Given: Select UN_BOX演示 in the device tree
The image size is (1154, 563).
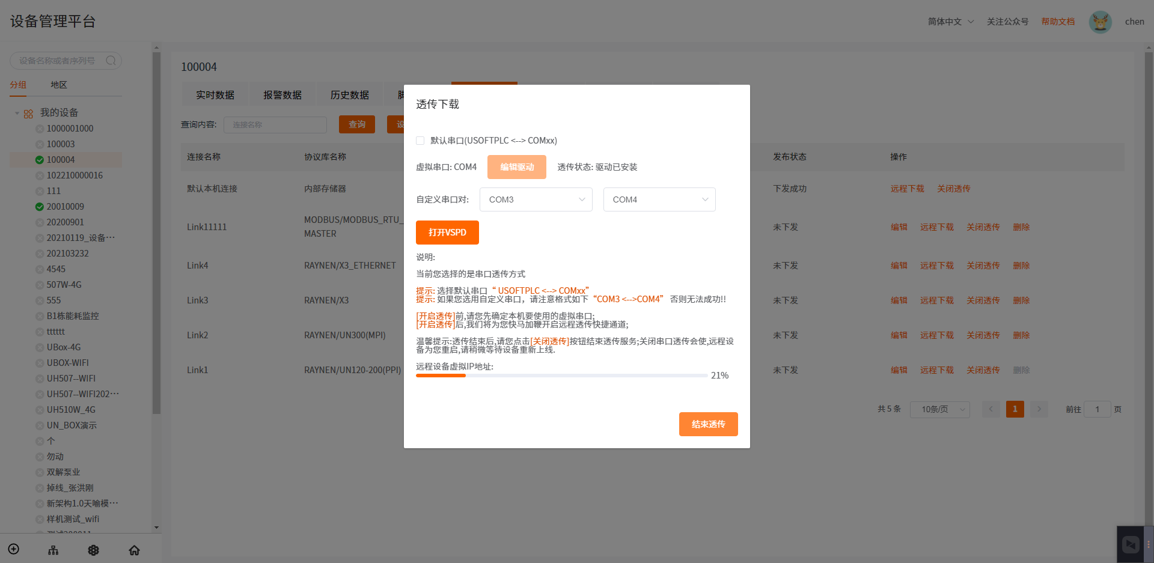Looking at the screenshot, I should (x=72, y=425).
